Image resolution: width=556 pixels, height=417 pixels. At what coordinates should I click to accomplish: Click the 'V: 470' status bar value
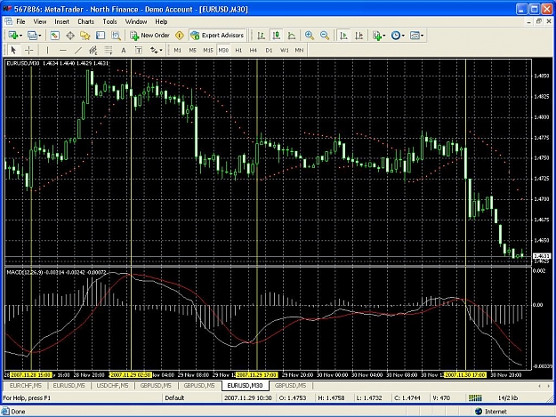tap(441, 397)
